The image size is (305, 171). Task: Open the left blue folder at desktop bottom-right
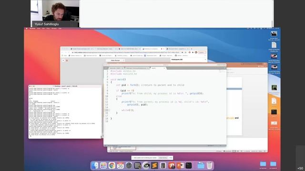(263, 164)
